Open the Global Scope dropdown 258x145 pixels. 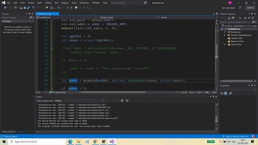(x=128, y=17)
